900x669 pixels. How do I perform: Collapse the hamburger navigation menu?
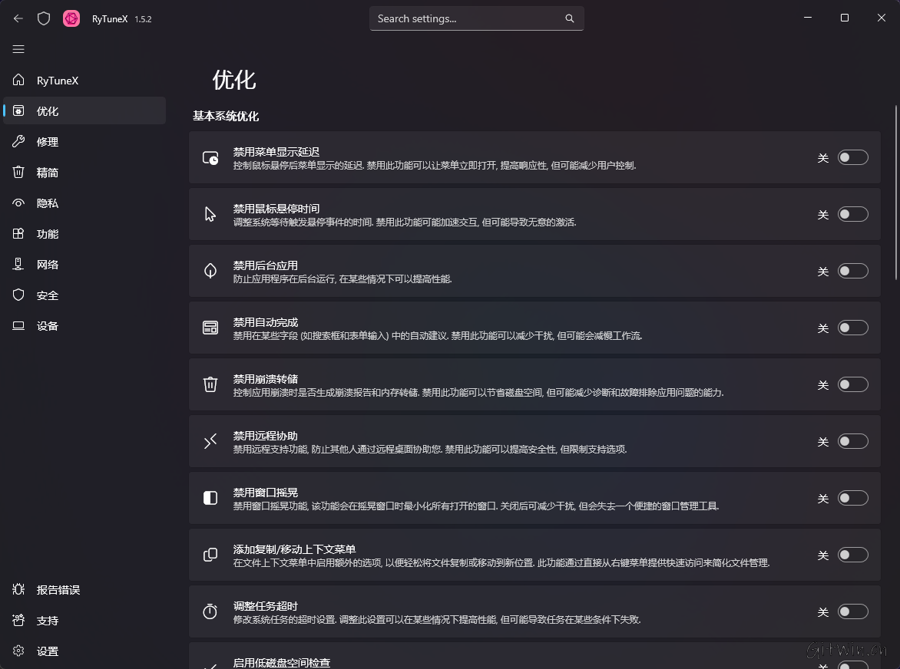(18, 49)
